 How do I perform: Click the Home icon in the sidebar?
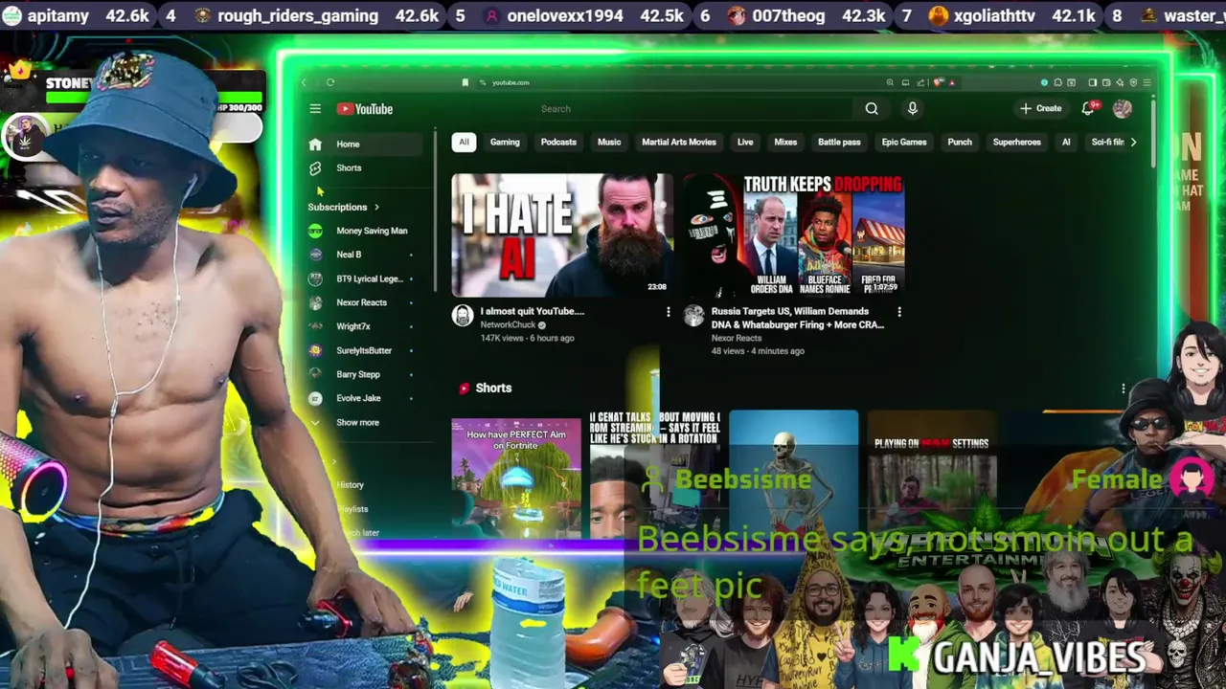coord(315,144)
